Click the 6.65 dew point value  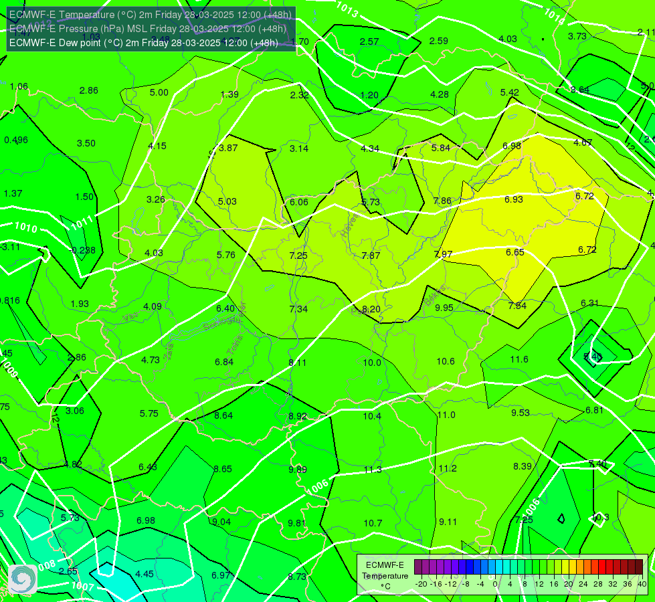tap(515, 252)
